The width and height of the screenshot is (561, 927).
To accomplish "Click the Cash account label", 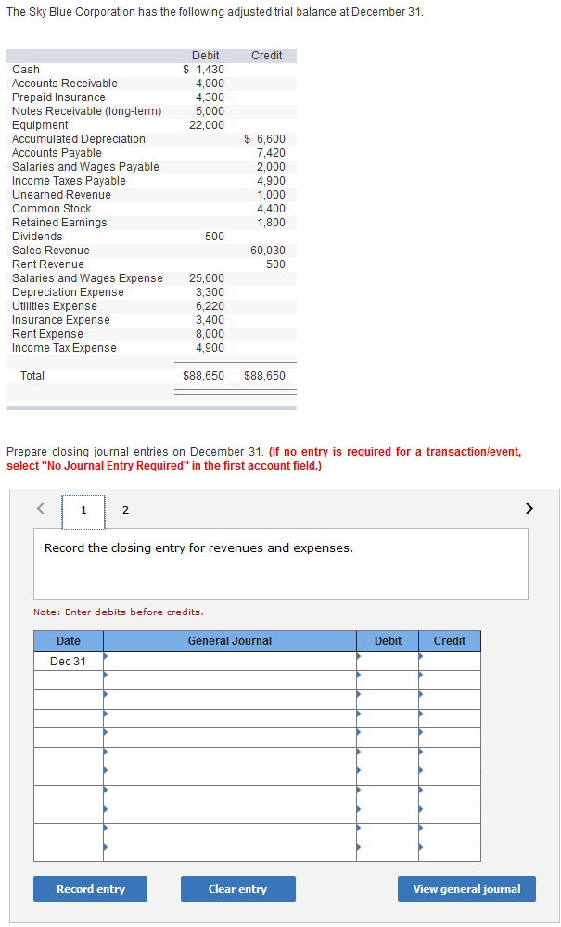I will click(26, 70).
